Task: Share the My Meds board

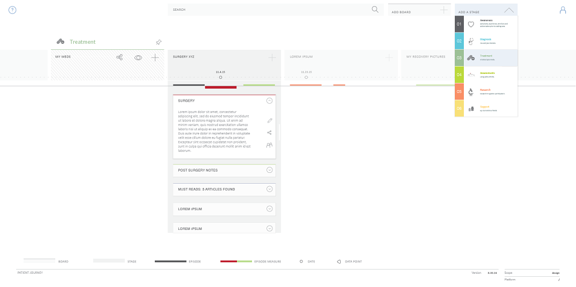Action: click(x=119, y=57)
